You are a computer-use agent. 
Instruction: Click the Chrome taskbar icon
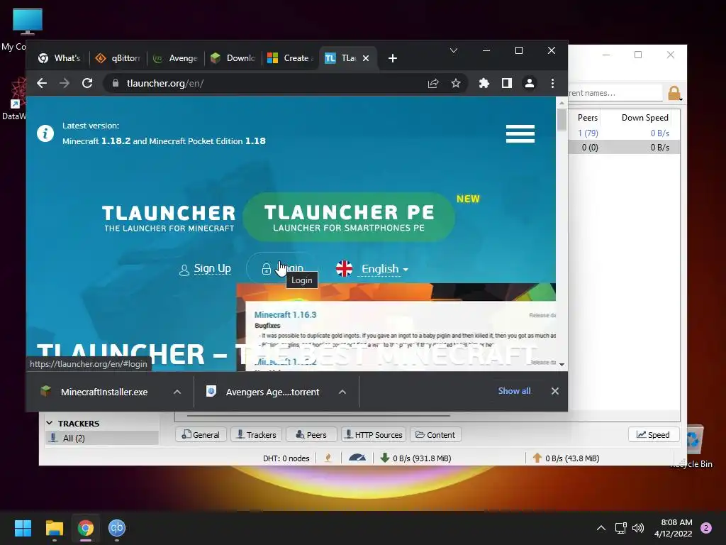(86, 528)
